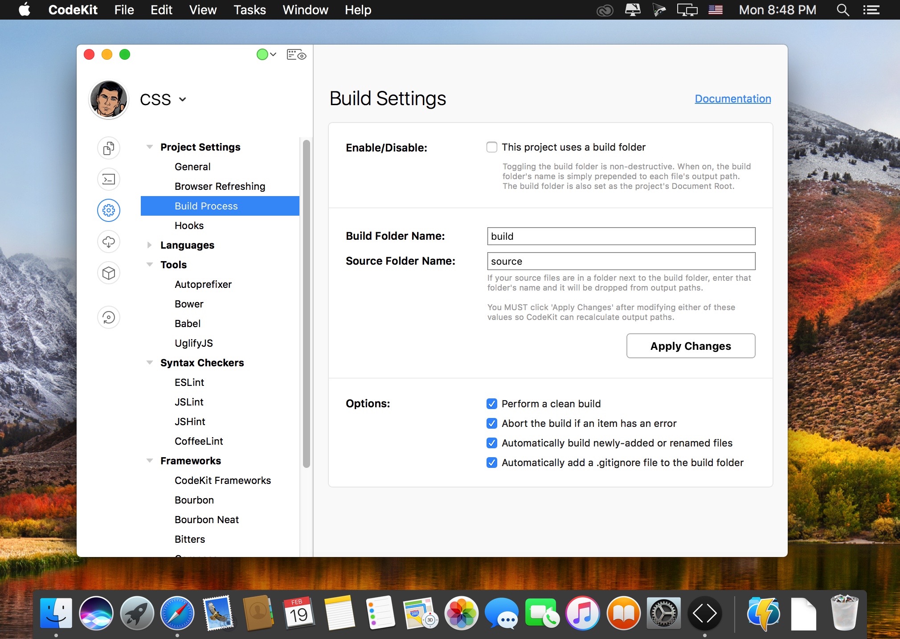Open the Documentation link
Viewport: 900px width, 639px height.
pyautogui.click(x=733, y=98)
